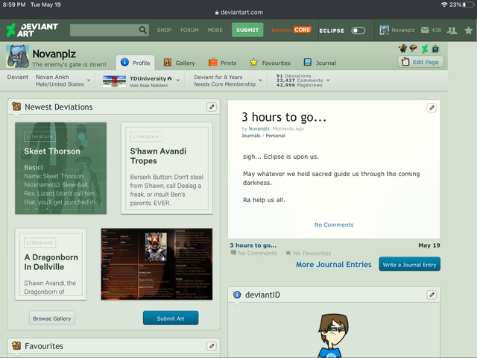
Task: Click Write a Journal Entry button
Action: click(x=409, y=264)
